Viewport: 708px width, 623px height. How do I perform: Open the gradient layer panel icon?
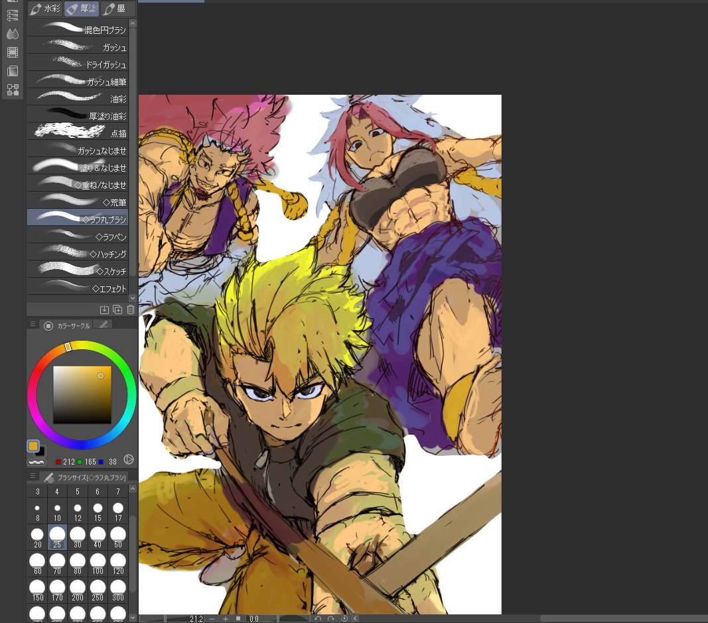[13, 71]
